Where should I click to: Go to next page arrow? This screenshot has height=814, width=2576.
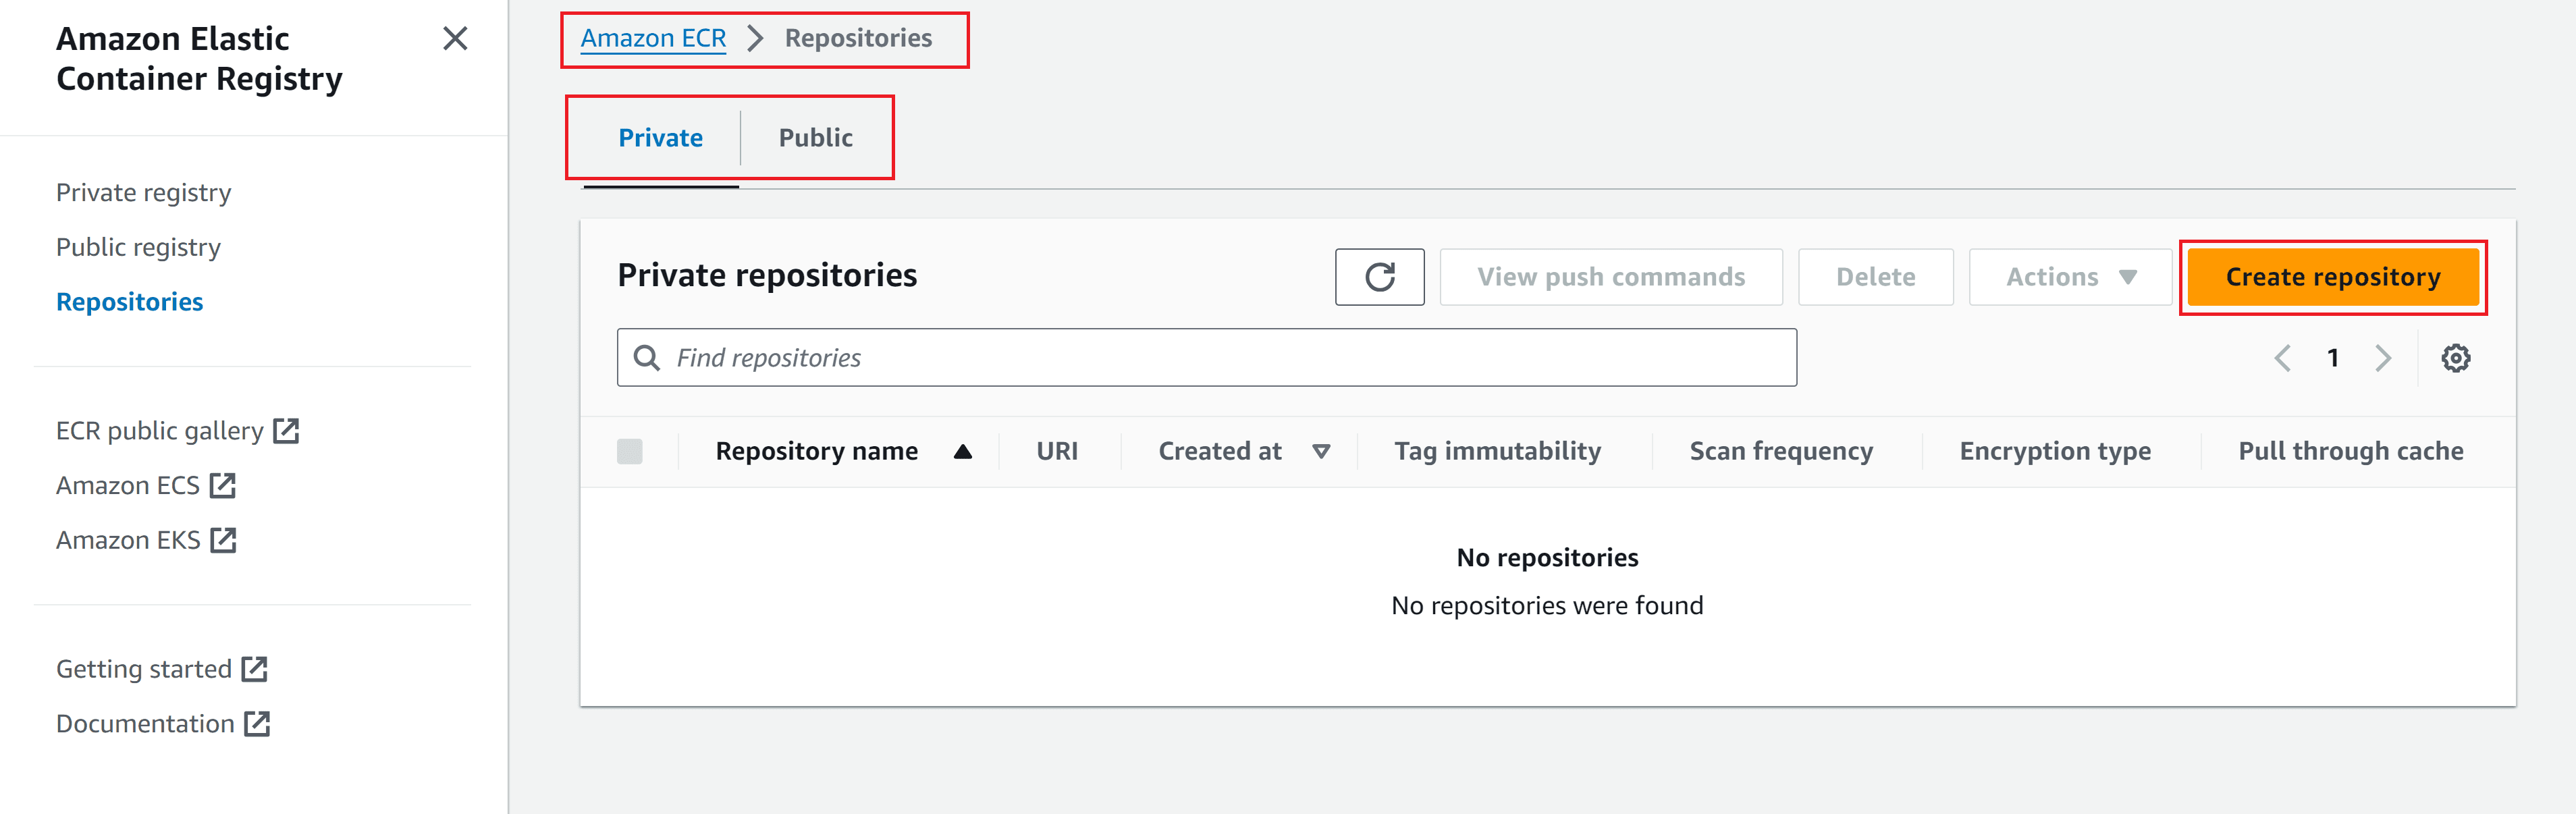pyautogui.click(x=2383, y=358)
